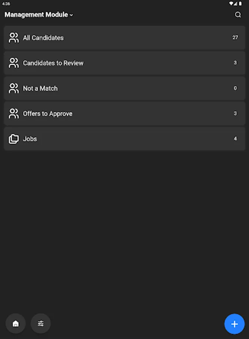
Task: Click the Offers to Approve people icon
Action: coord(14,113)
